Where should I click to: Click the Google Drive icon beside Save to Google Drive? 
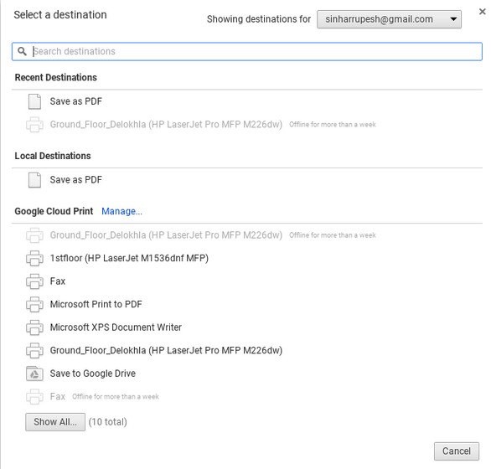pos(34,374)
